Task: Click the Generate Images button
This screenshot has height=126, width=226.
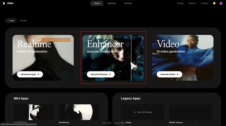Action: tap(30, 74)
